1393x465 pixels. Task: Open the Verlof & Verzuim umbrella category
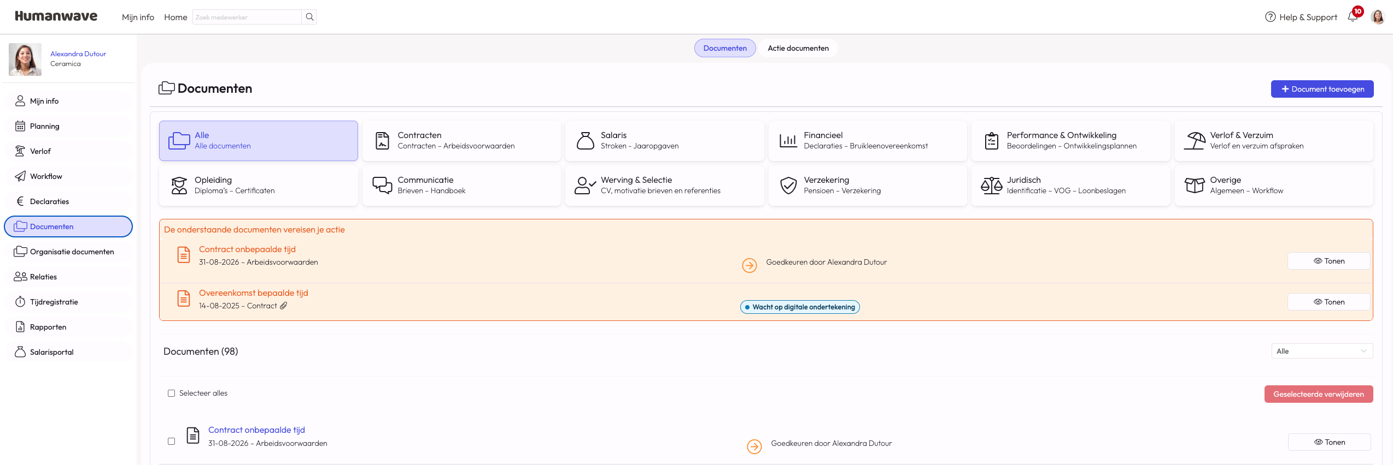click(x=1273, y=141)
